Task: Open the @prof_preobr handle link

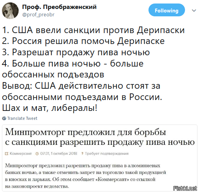Action: coord(38,15)
